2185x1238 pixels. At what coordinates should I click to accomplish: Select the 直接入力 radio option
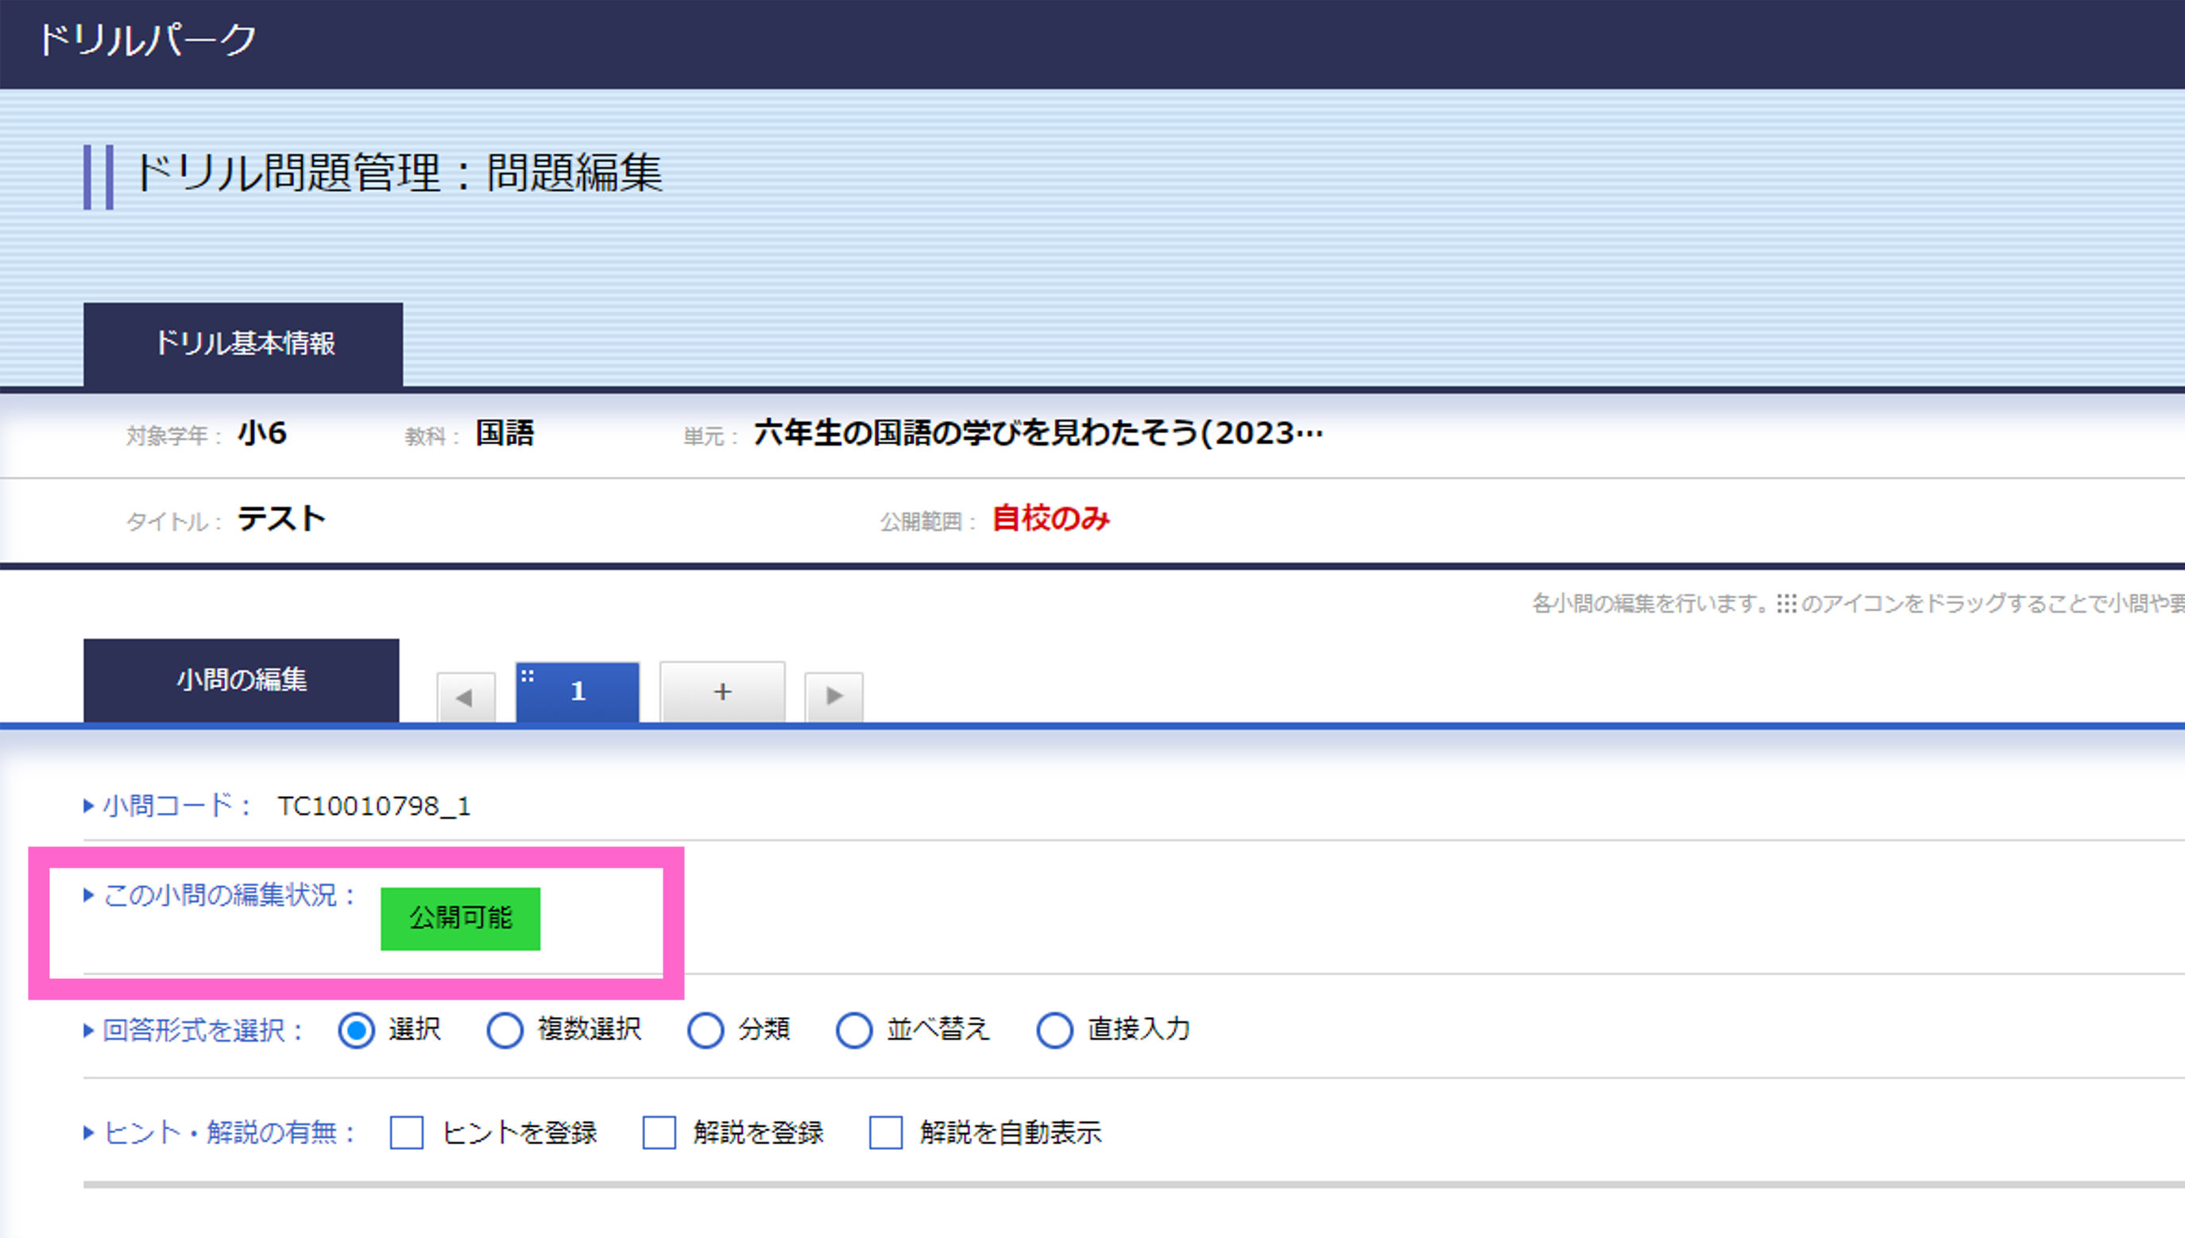click(x=1054, y=1031)
